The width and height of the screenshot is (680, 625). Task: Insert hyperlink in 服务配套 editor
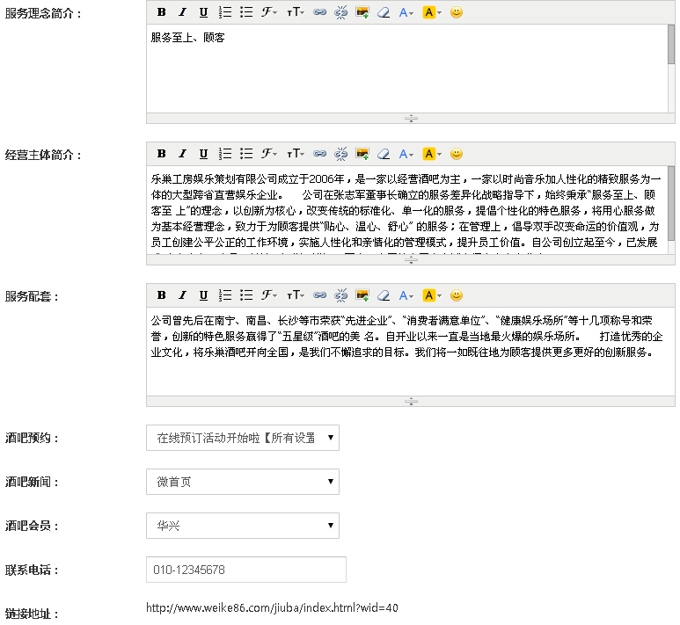click(319, 295)
